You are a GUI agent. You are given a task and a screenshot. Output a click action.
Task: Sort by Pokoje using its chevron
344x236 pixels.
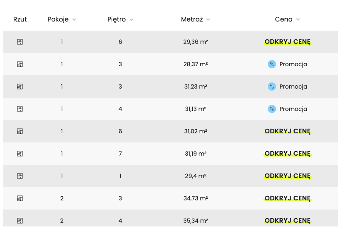[x=74, y=19]
